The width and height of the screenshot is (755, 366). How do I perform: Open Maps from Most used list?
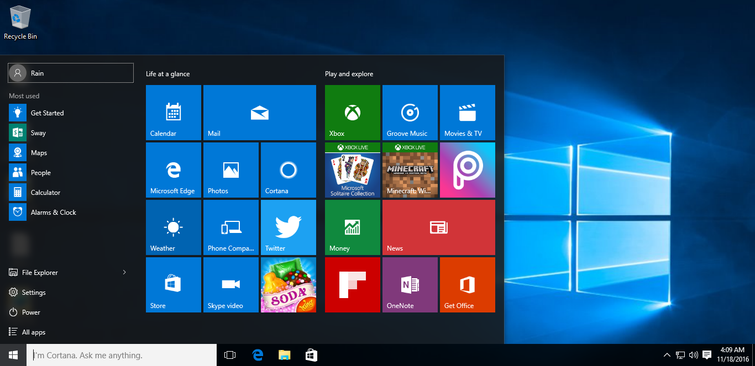71,153
